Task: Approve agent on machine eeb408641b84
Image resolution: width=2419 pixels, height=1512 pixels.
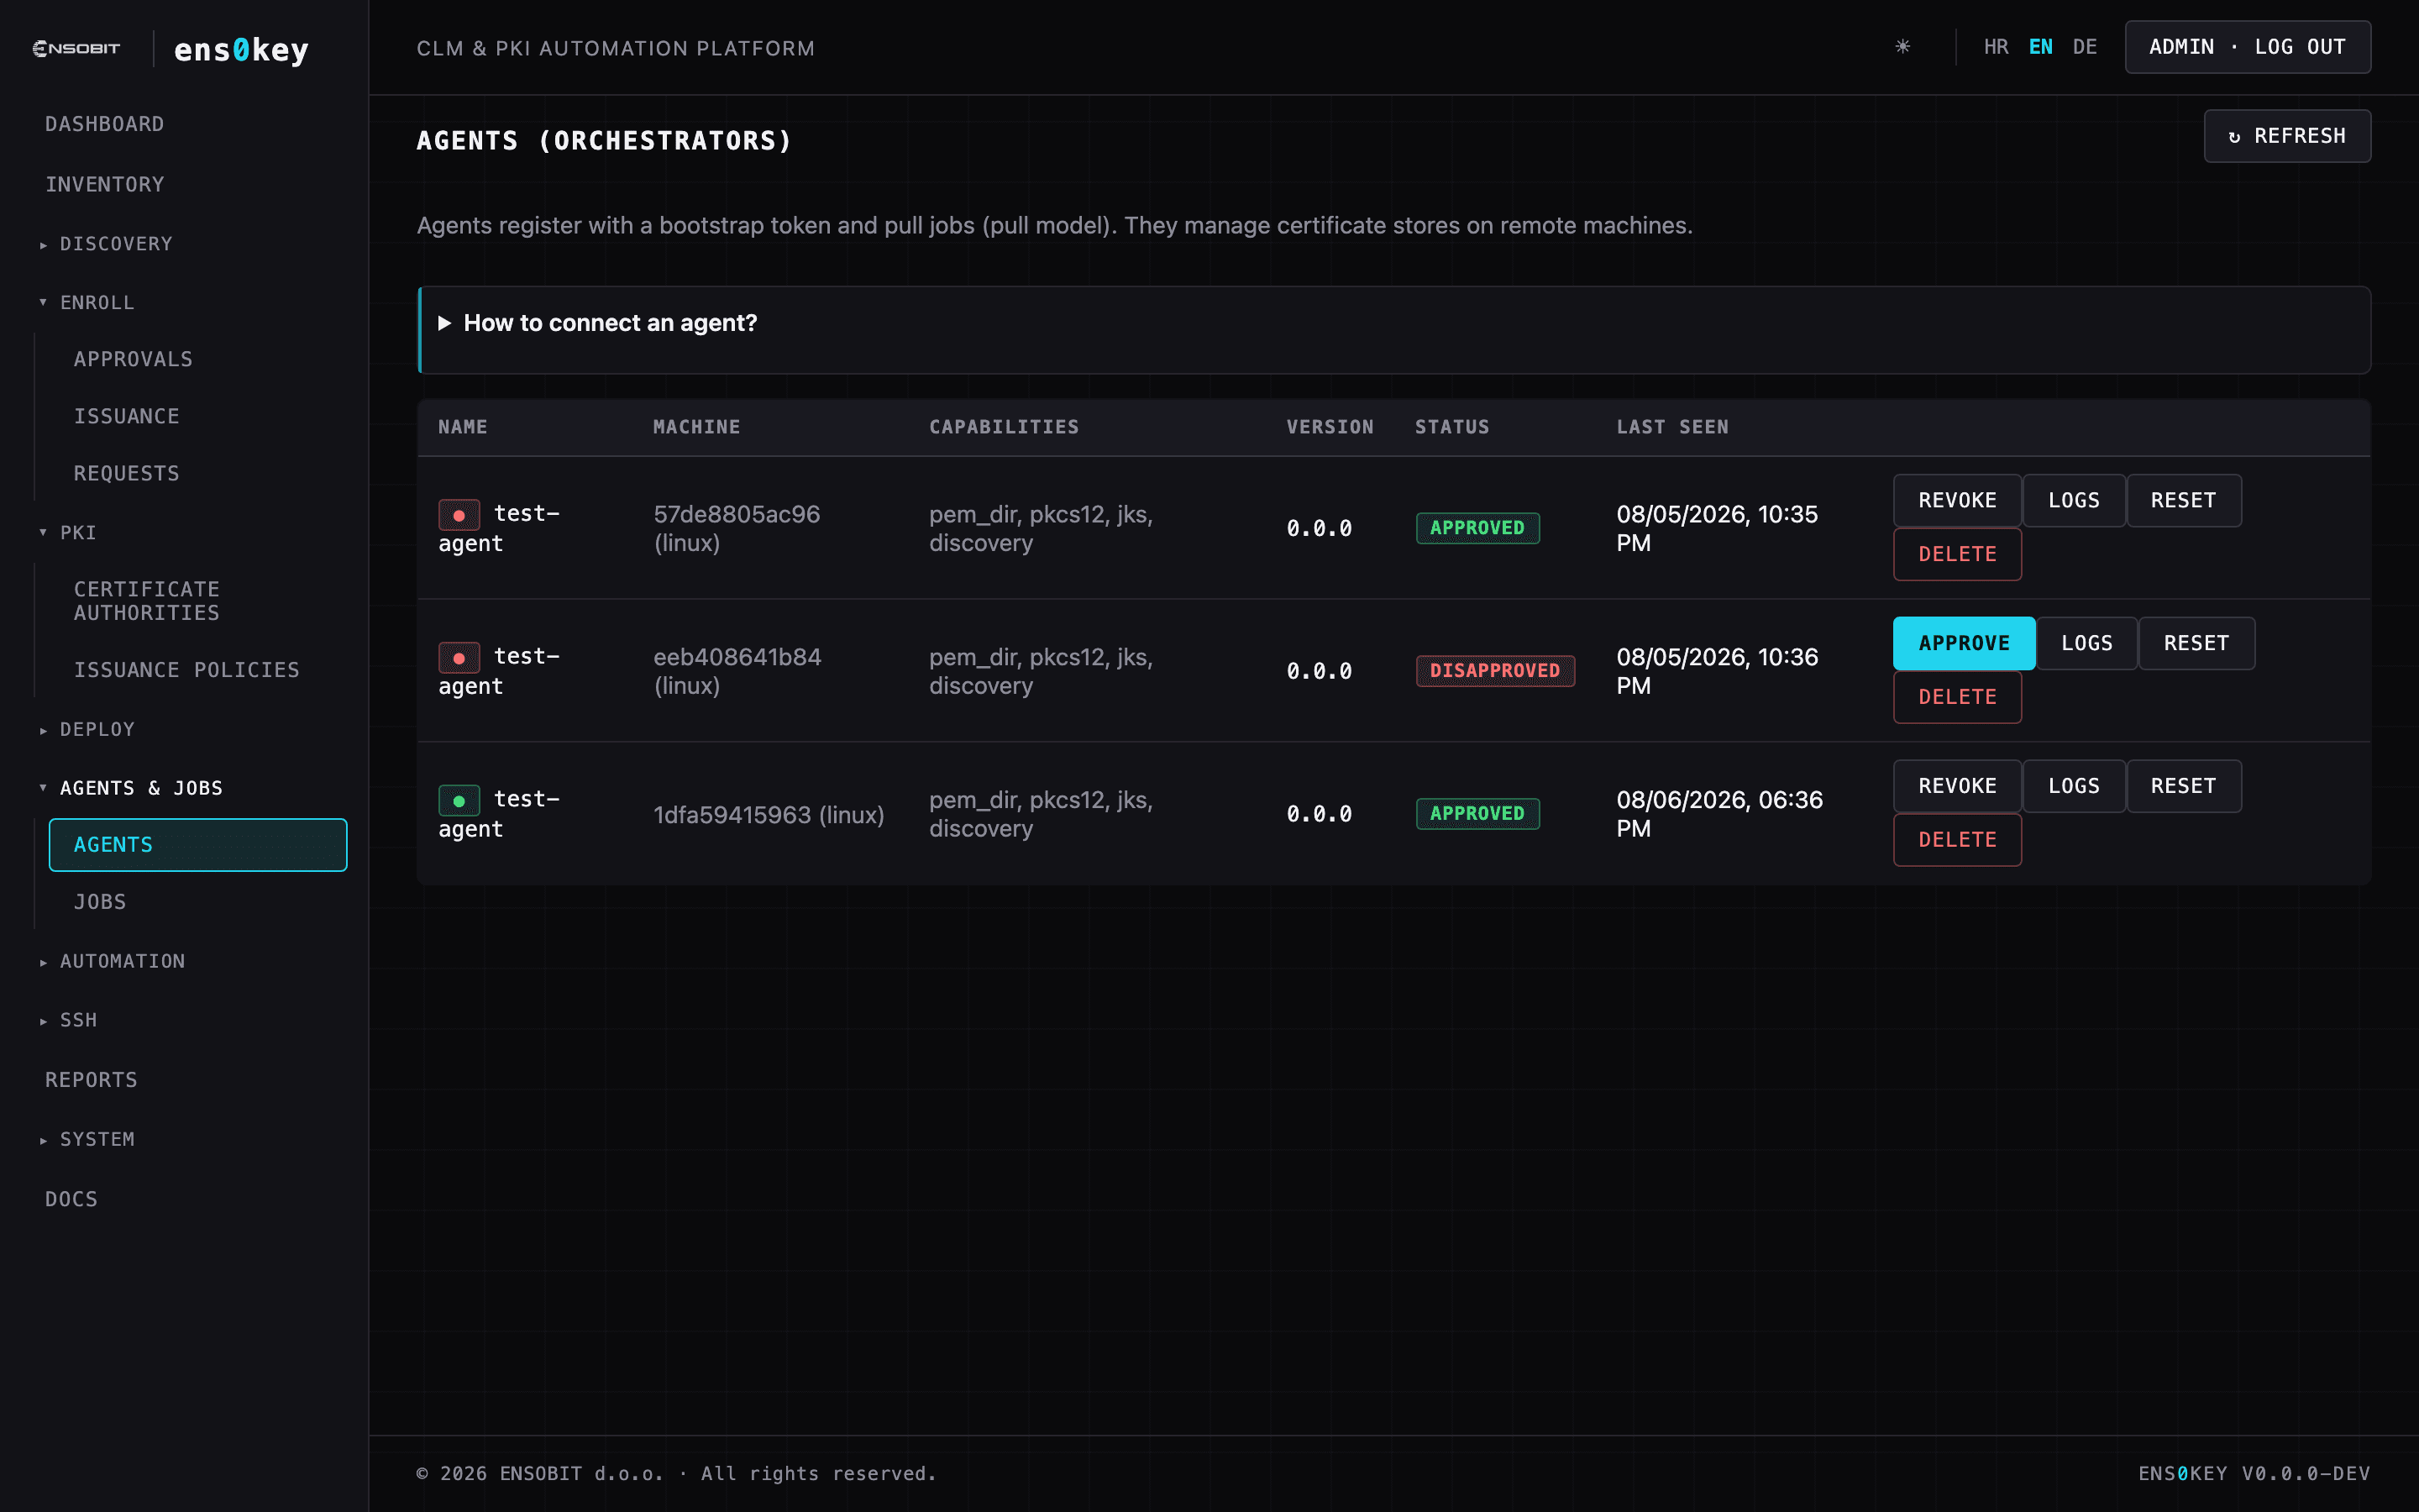Action: (1965, 643)
